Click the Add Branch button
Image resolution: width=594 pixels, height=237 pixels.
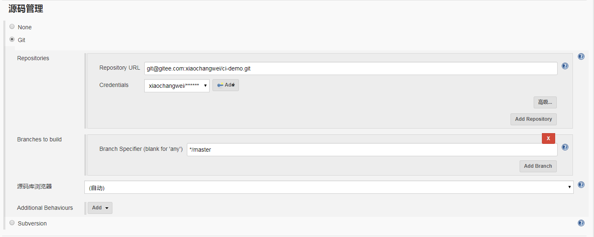coord(538,166)
